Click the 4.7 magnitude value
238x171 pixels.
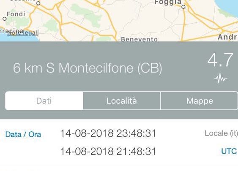220,60
